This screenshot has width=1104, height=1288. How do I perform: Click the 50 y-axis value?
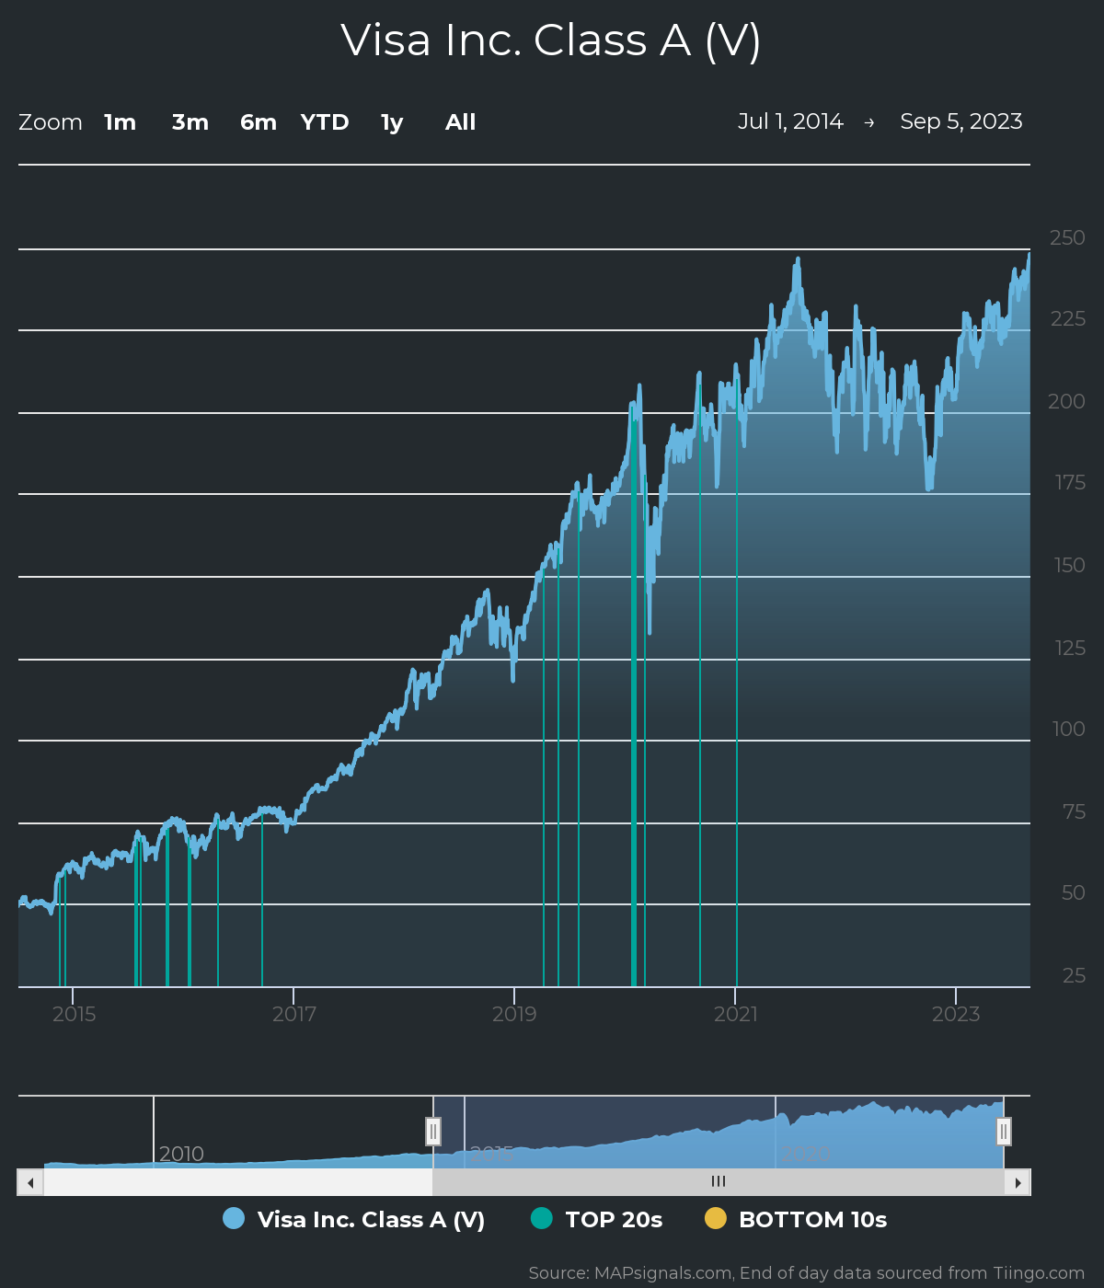click(x=1074, y=892)
